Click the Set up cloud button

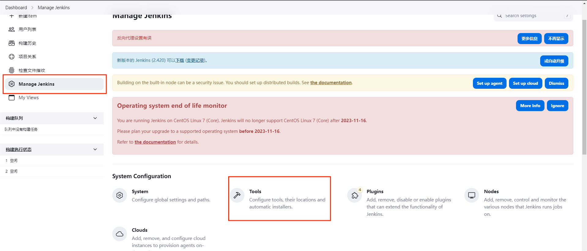526,83
